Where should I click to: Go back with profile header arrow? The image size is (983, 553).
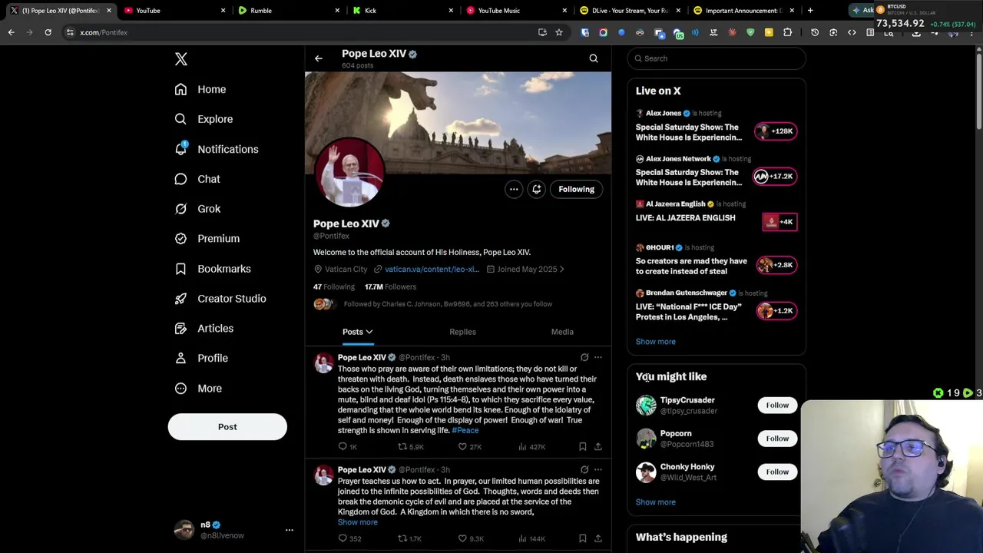coord(318,58)
